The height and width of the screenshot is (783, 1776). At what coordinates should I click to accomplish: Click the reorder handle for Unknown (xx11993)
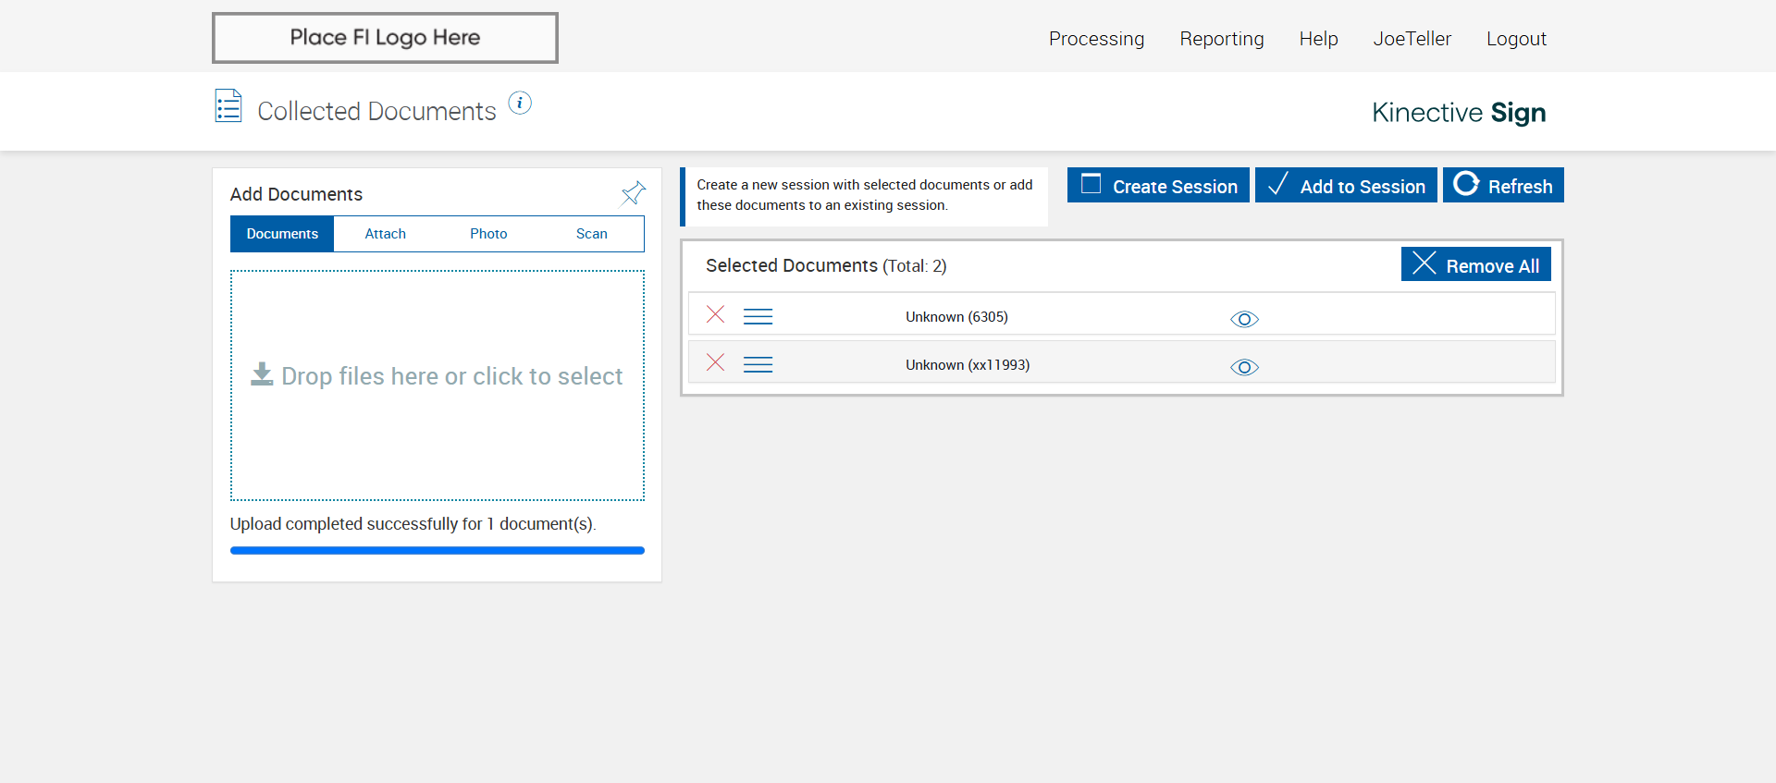point(758,365)
